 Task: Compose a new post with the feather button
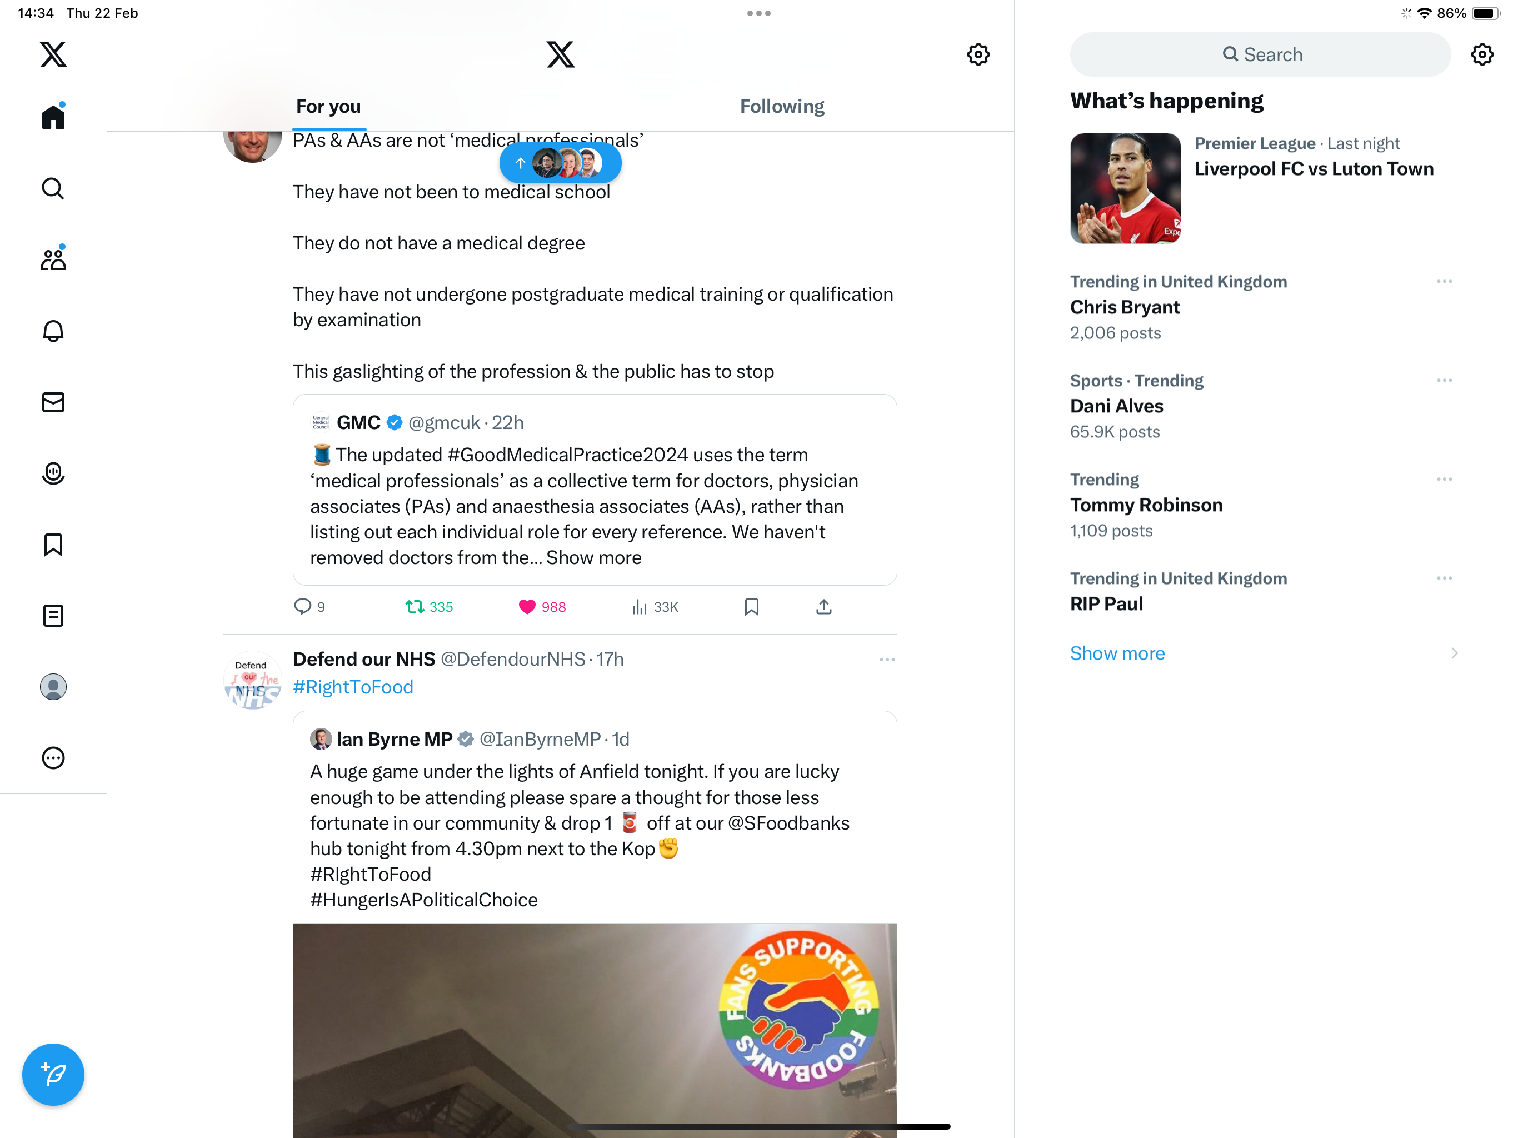click(53, 1074)
